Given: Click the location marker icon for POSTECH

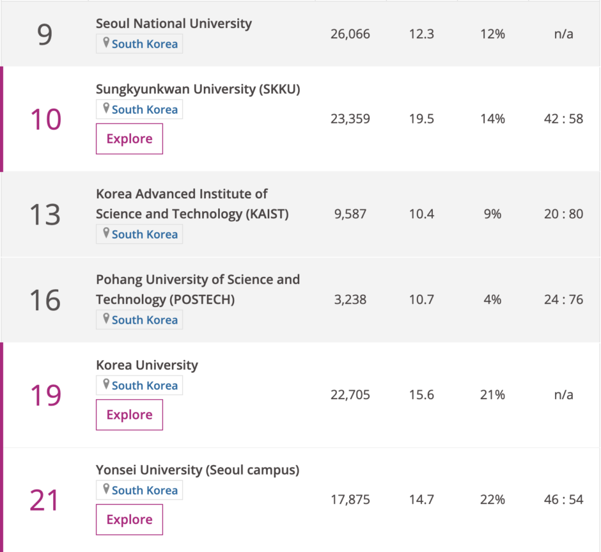Looking at the screenshot, I should (107, 319).
